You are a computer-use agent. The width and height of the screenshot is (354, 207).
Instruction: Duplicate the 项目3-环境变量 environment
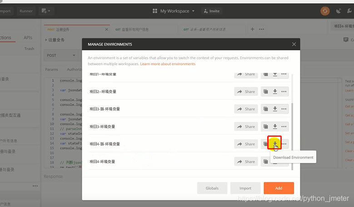click(266, 126)
